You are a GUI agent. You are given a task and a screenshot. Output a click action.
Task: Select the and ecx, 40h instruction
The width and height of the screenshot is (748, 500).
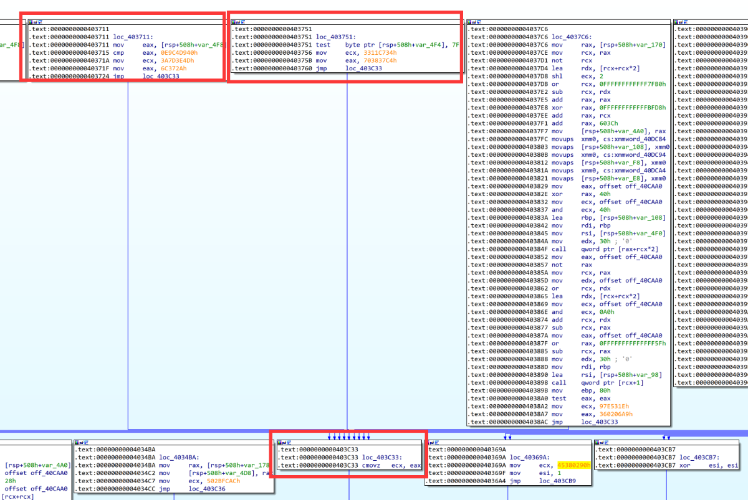tap(539, 210)
